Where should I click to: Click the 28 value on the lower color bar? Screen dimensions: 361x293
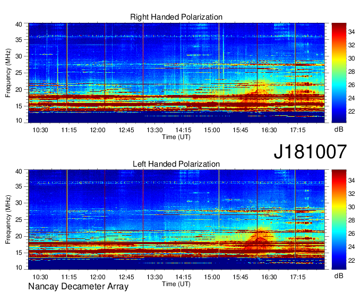coord(351,220)
